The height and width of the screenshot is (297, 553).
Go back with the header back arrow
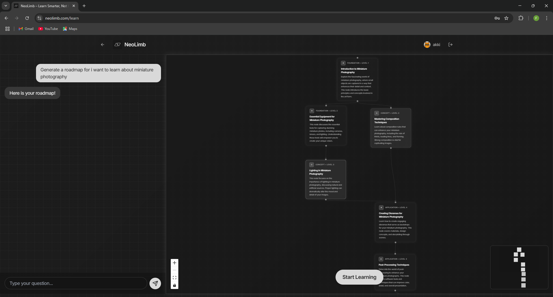(x=103, y=44)
